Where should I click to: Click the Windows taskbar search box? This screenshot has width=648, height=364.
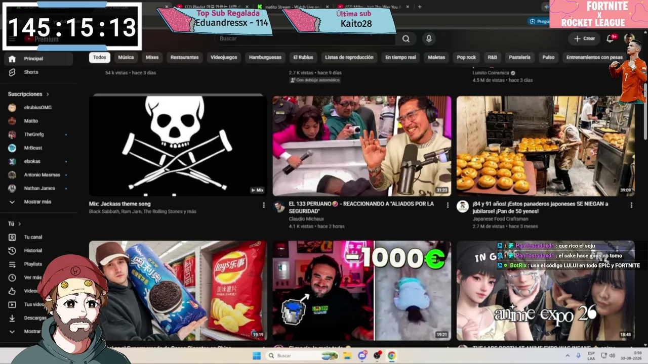[302, 356]
